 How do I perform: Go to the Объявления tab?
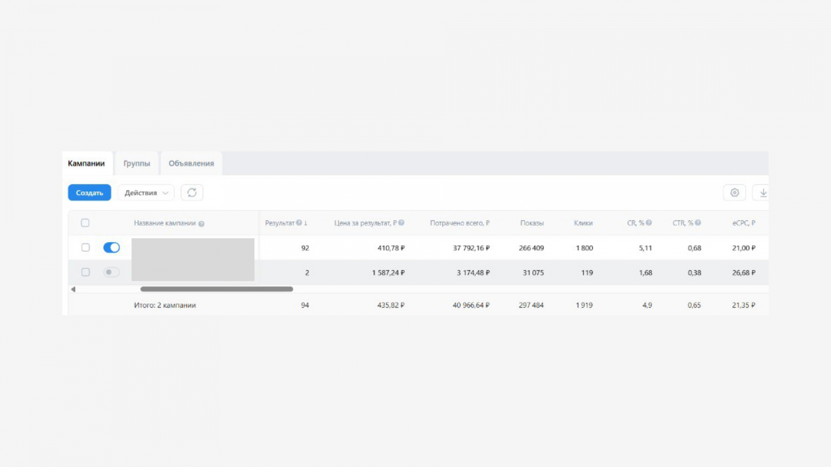191,163
